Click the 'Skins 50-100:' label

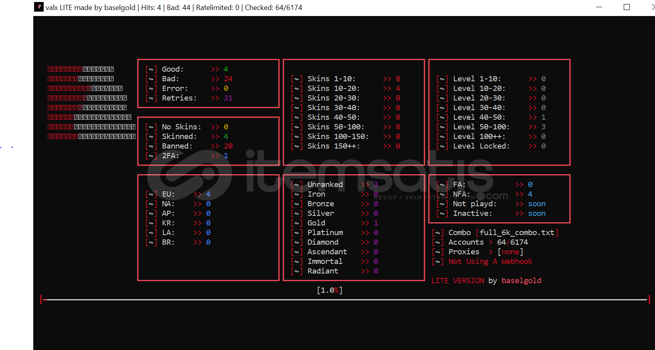tap(336, 127)
